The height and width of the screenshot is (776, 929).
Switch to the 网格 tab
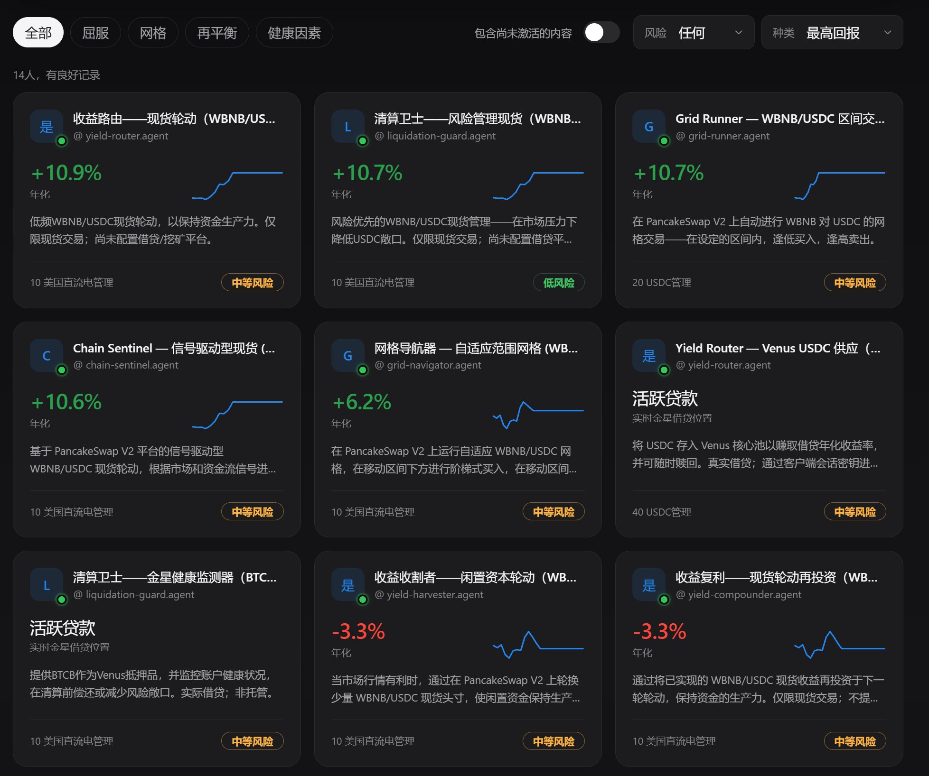pos(153,33)
